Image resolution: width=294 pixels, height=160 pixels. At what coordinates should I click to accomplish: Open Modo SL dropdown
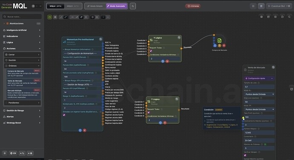259,94
